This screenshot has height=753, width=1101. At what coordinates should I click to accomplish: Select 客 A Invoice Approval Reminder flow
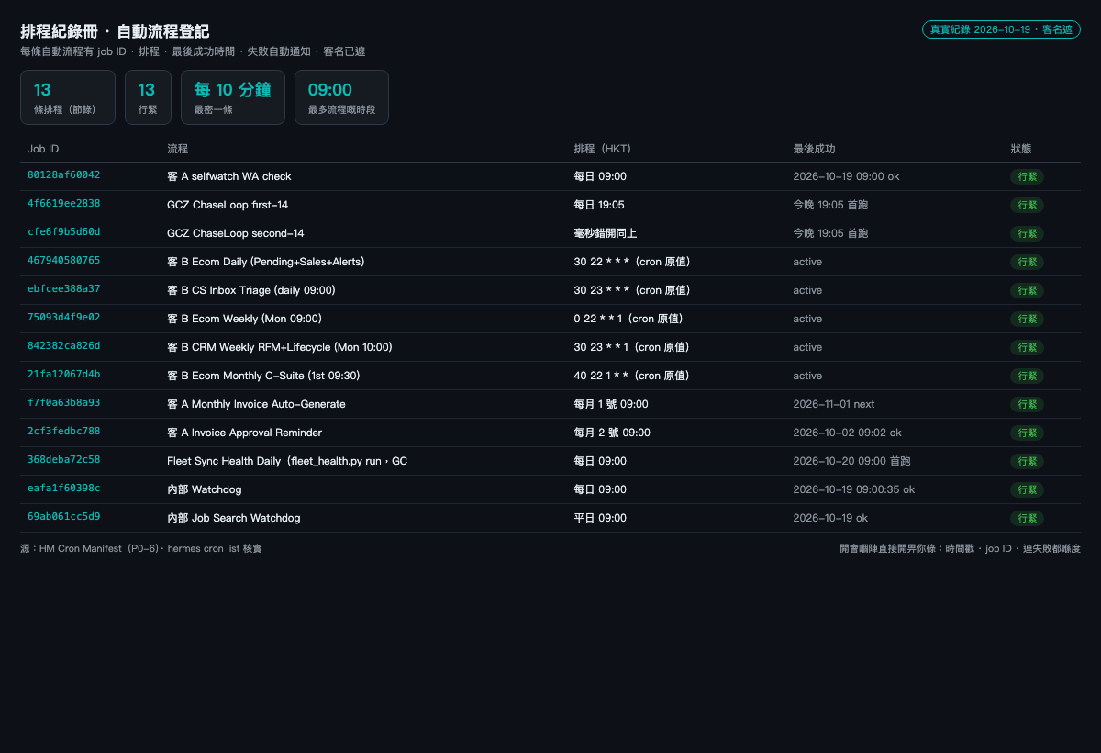(245, 433)
